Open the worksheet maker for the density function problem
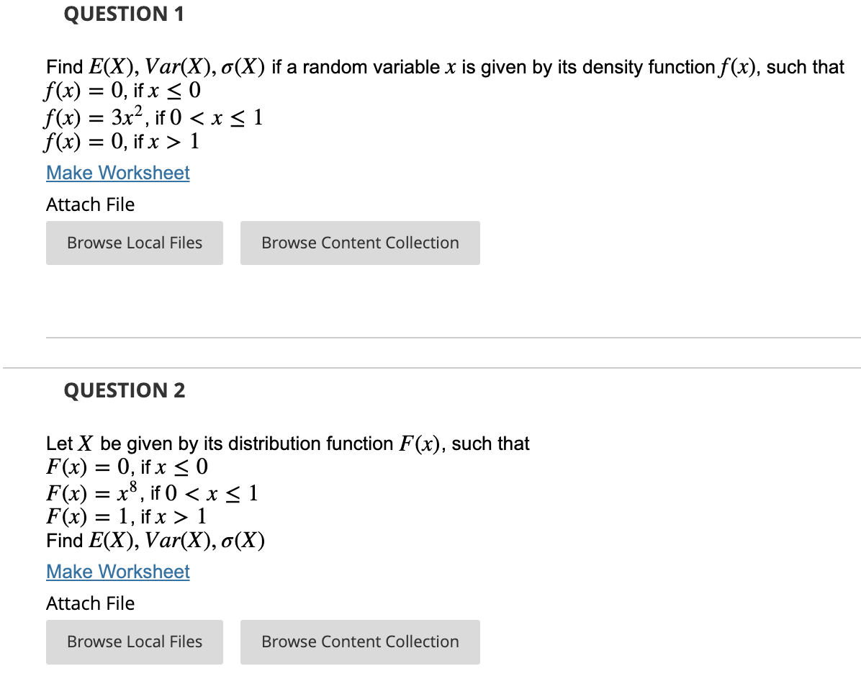 tap(117, 173)
